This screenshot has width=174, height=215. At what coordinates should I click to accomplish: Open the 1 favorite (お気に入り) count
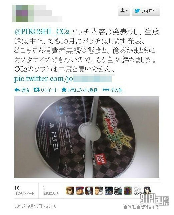(50, 191)
